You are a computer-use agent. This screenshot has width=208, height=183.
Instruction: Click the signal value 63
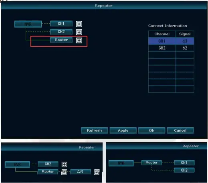(185, 41)
